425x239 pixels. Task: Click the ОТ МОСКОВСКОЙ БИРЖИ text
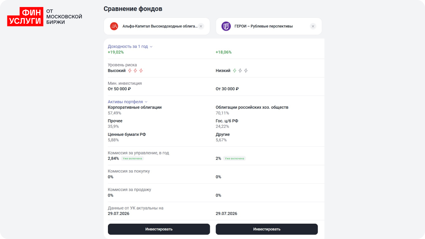(x=64, y=17)
